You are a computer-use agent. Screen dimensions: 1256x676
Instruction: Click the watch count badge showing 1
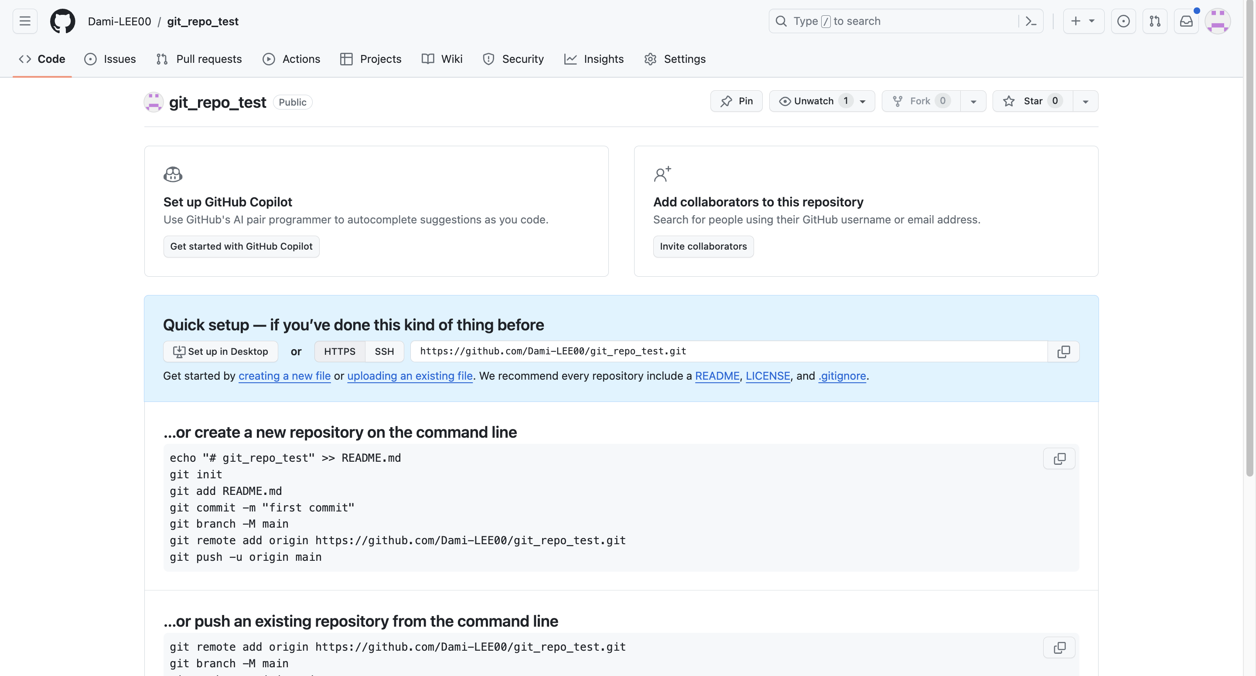click(846, 101)
